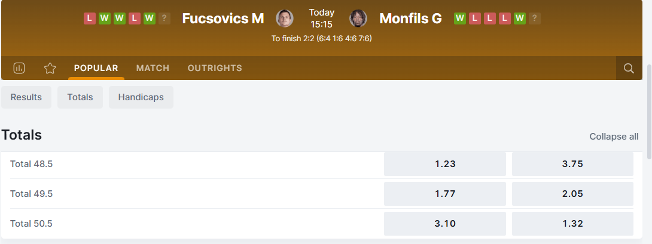This screenshot has height=244, width=652.
Task: Pick the 2.05 odds on Total 49.5
Action: (572, 194)
